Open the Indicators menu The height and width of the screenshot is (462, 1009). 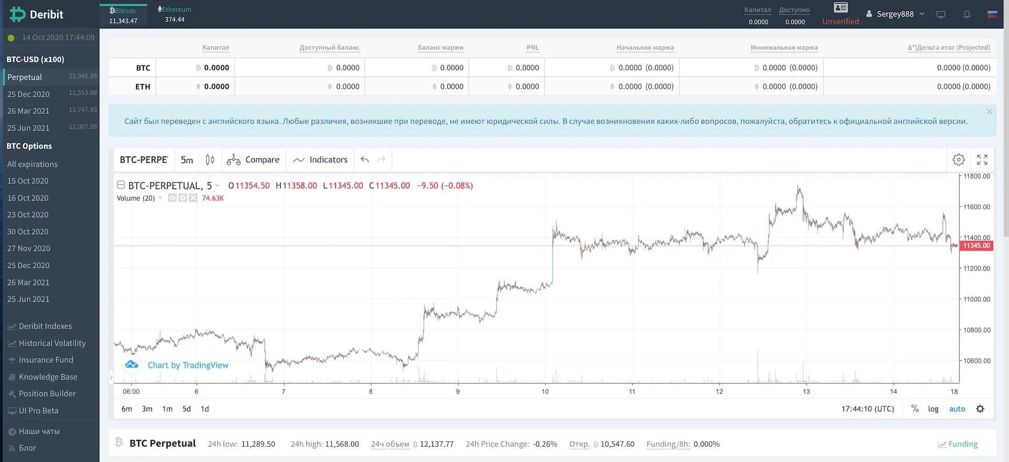[x=321, y=160]
